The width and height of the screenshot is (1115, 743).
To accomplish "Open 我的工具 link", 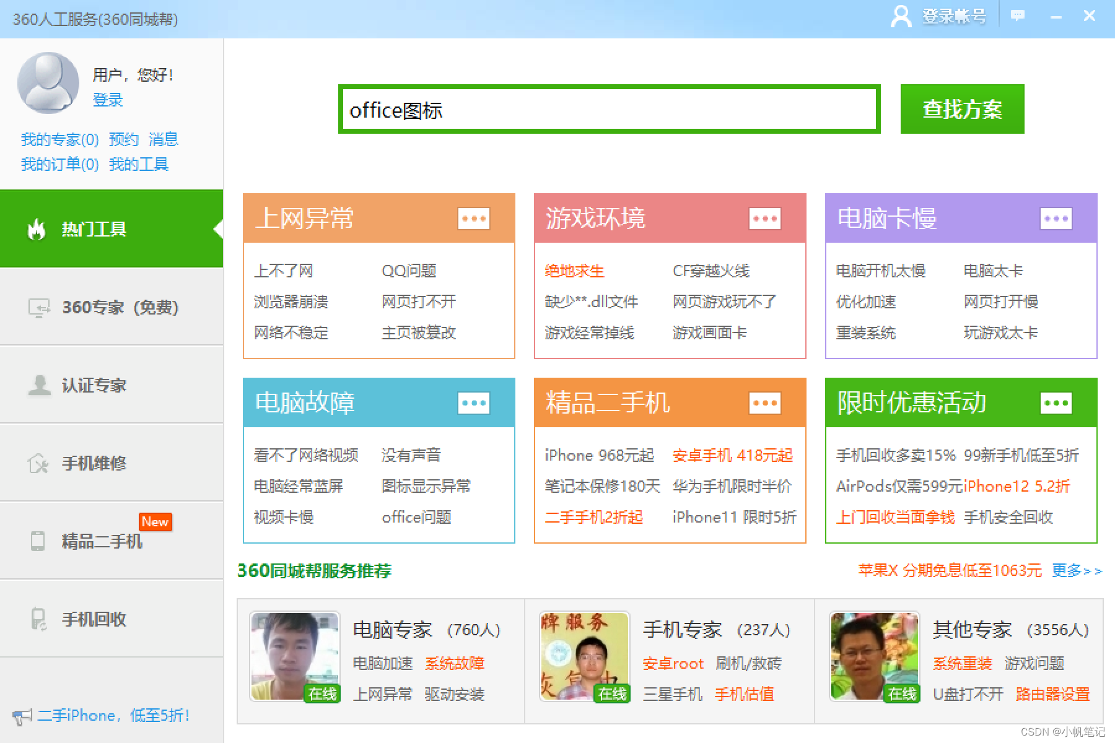I will 139,164.
